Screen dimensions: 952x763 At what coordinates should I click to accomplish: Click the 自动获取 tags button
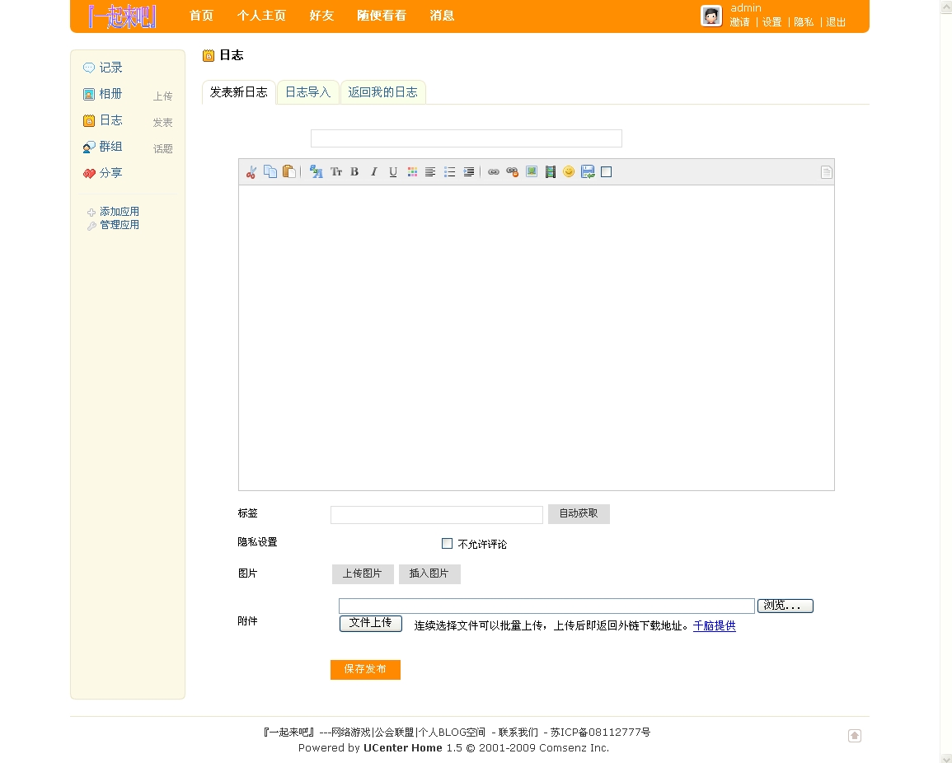(579, 513)
